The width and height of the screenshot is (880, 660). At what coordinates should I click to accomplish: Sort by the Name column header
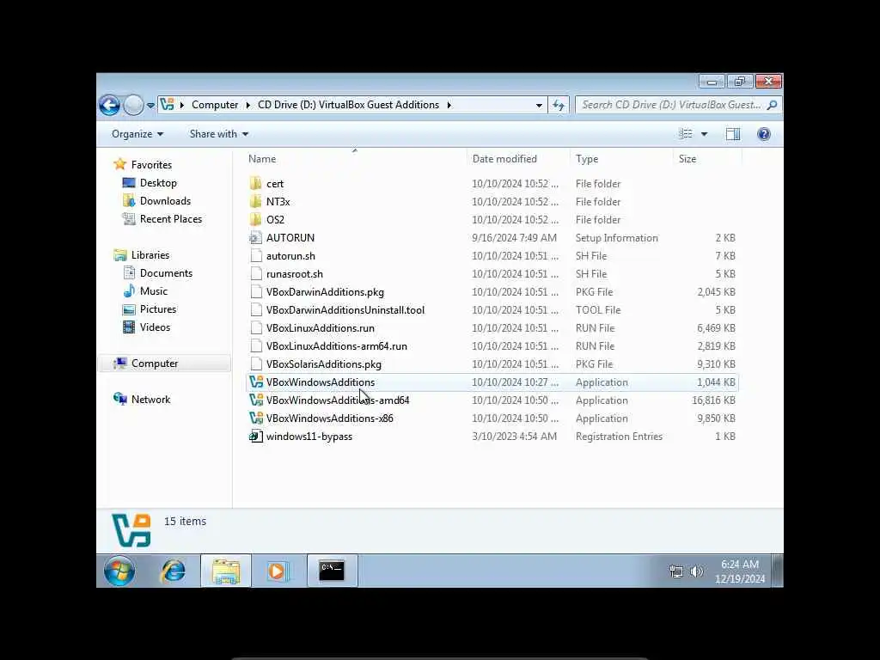(355, 159)
